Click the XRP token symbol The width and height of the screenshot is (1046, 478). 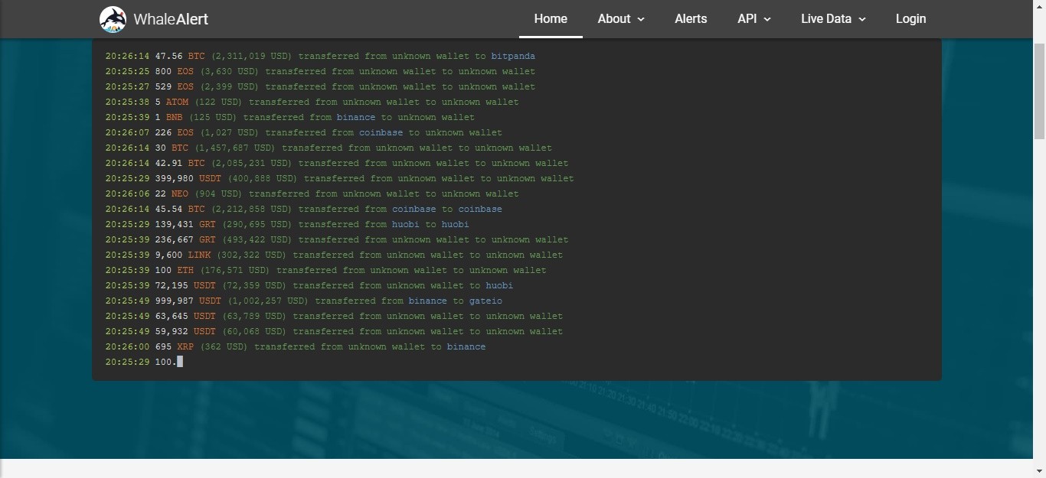185,346
